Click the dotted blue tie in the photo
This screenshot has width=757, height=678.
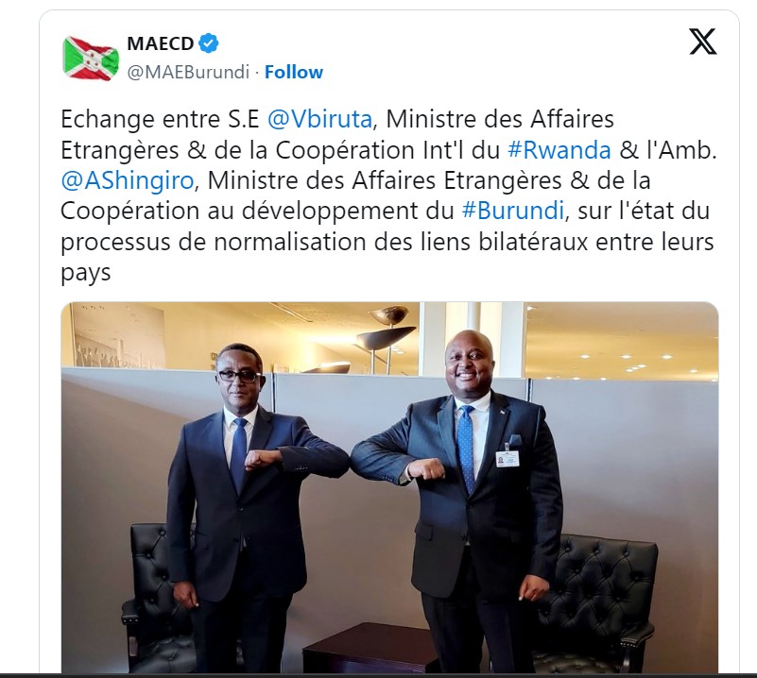click(465, 449)
